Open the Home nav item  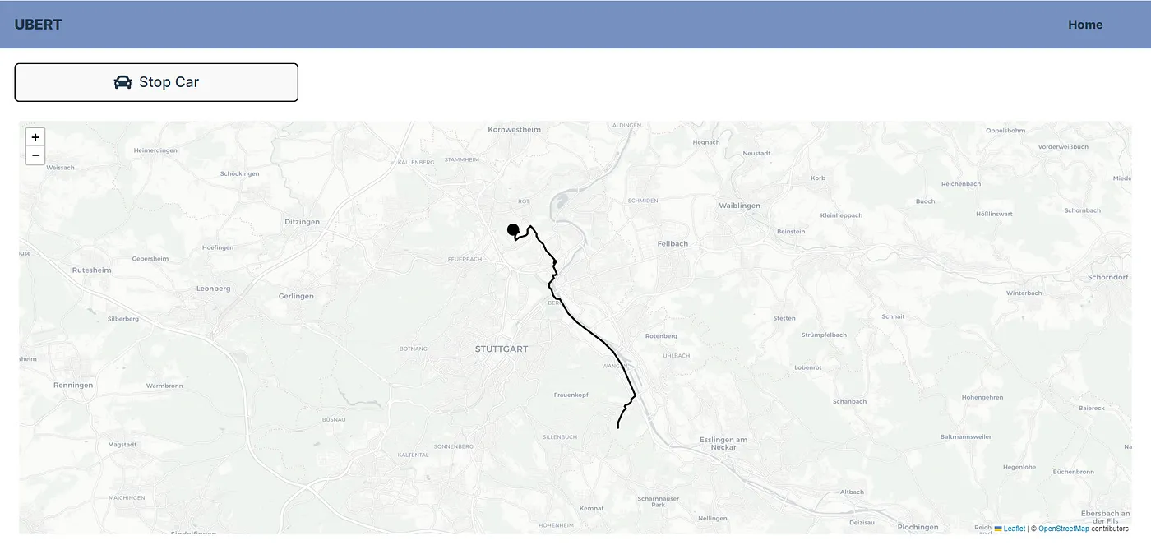1084,25
